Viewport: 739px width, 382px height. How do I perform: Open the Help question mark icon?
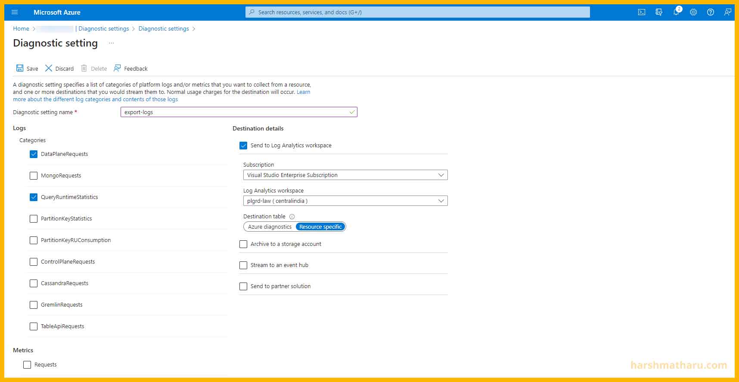tap(711, 12)
